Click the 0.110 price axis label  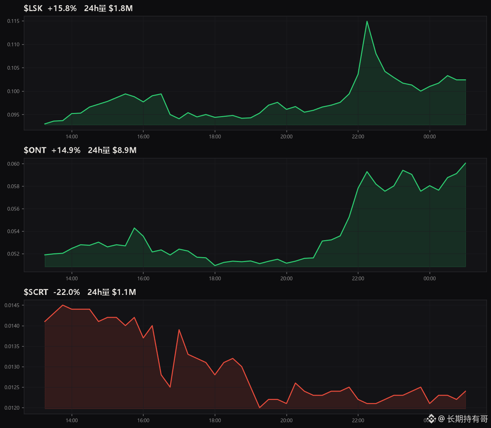point(14,44)
